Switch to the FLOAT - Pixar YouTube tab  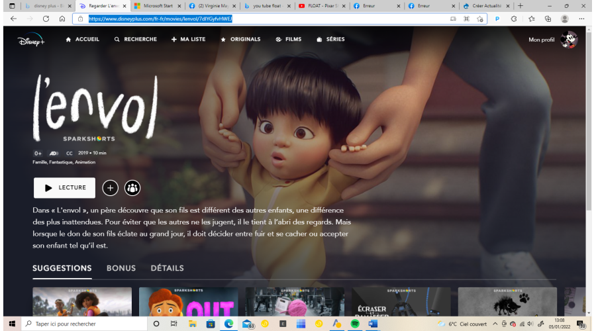[323, 6]
